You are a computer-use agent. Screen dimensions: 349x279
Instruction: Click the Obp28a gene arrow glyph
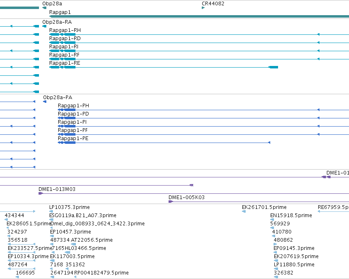pos(44,8)
